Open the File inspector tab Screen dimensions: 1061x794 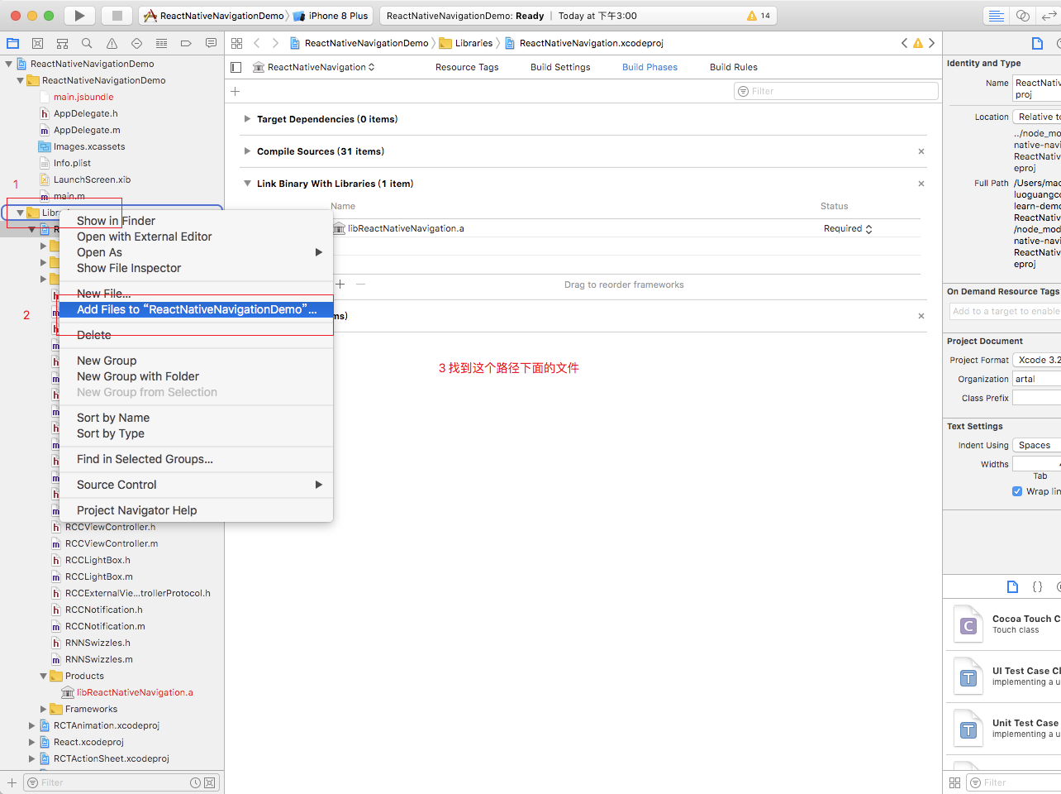point(1037,43)
